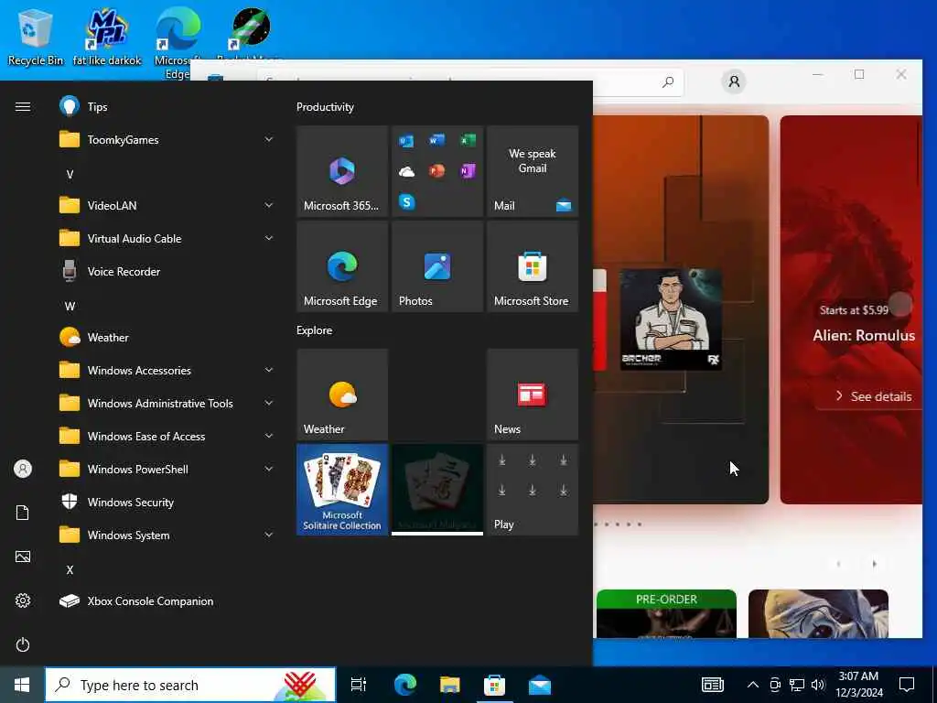Open fat like darkok desktop shortcut
Image resolution: width=937 pixels, height=703 pixels.
(107, 37)
